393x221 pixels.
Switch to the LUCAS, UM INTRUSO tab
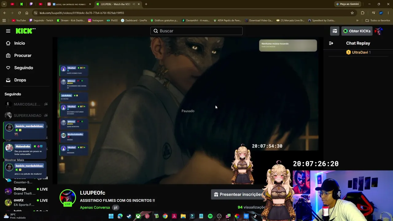69,4
